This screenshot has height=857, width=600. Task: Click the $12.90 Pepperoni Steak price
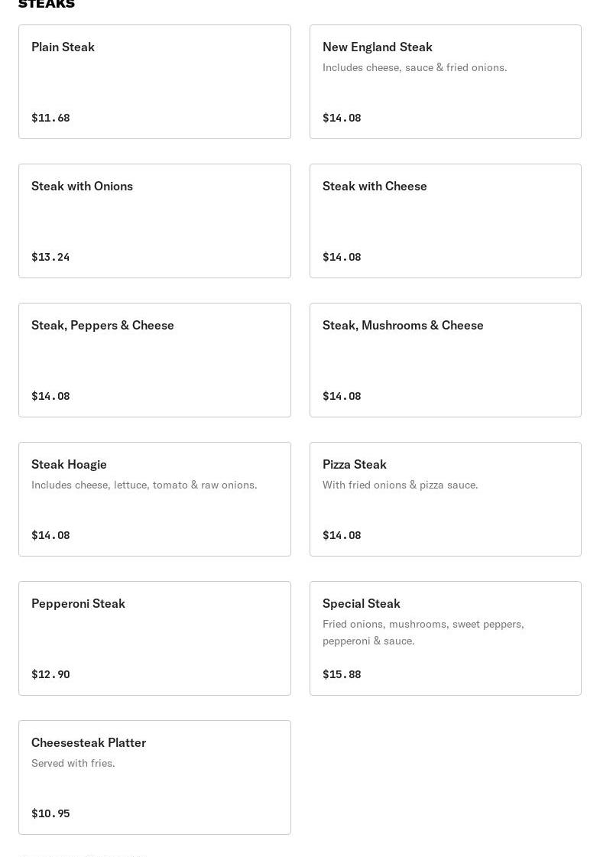point(50,674)
